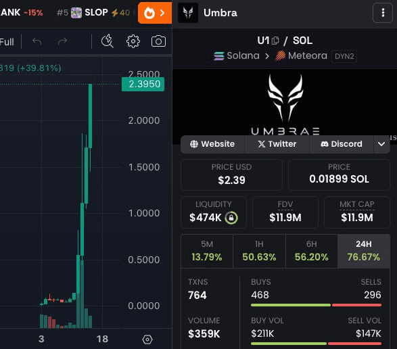Image resolution: width=397 pixels, height=349 pixels.
Task: Click the SLOP trending ticker item
Action: (x=93, y=12)
